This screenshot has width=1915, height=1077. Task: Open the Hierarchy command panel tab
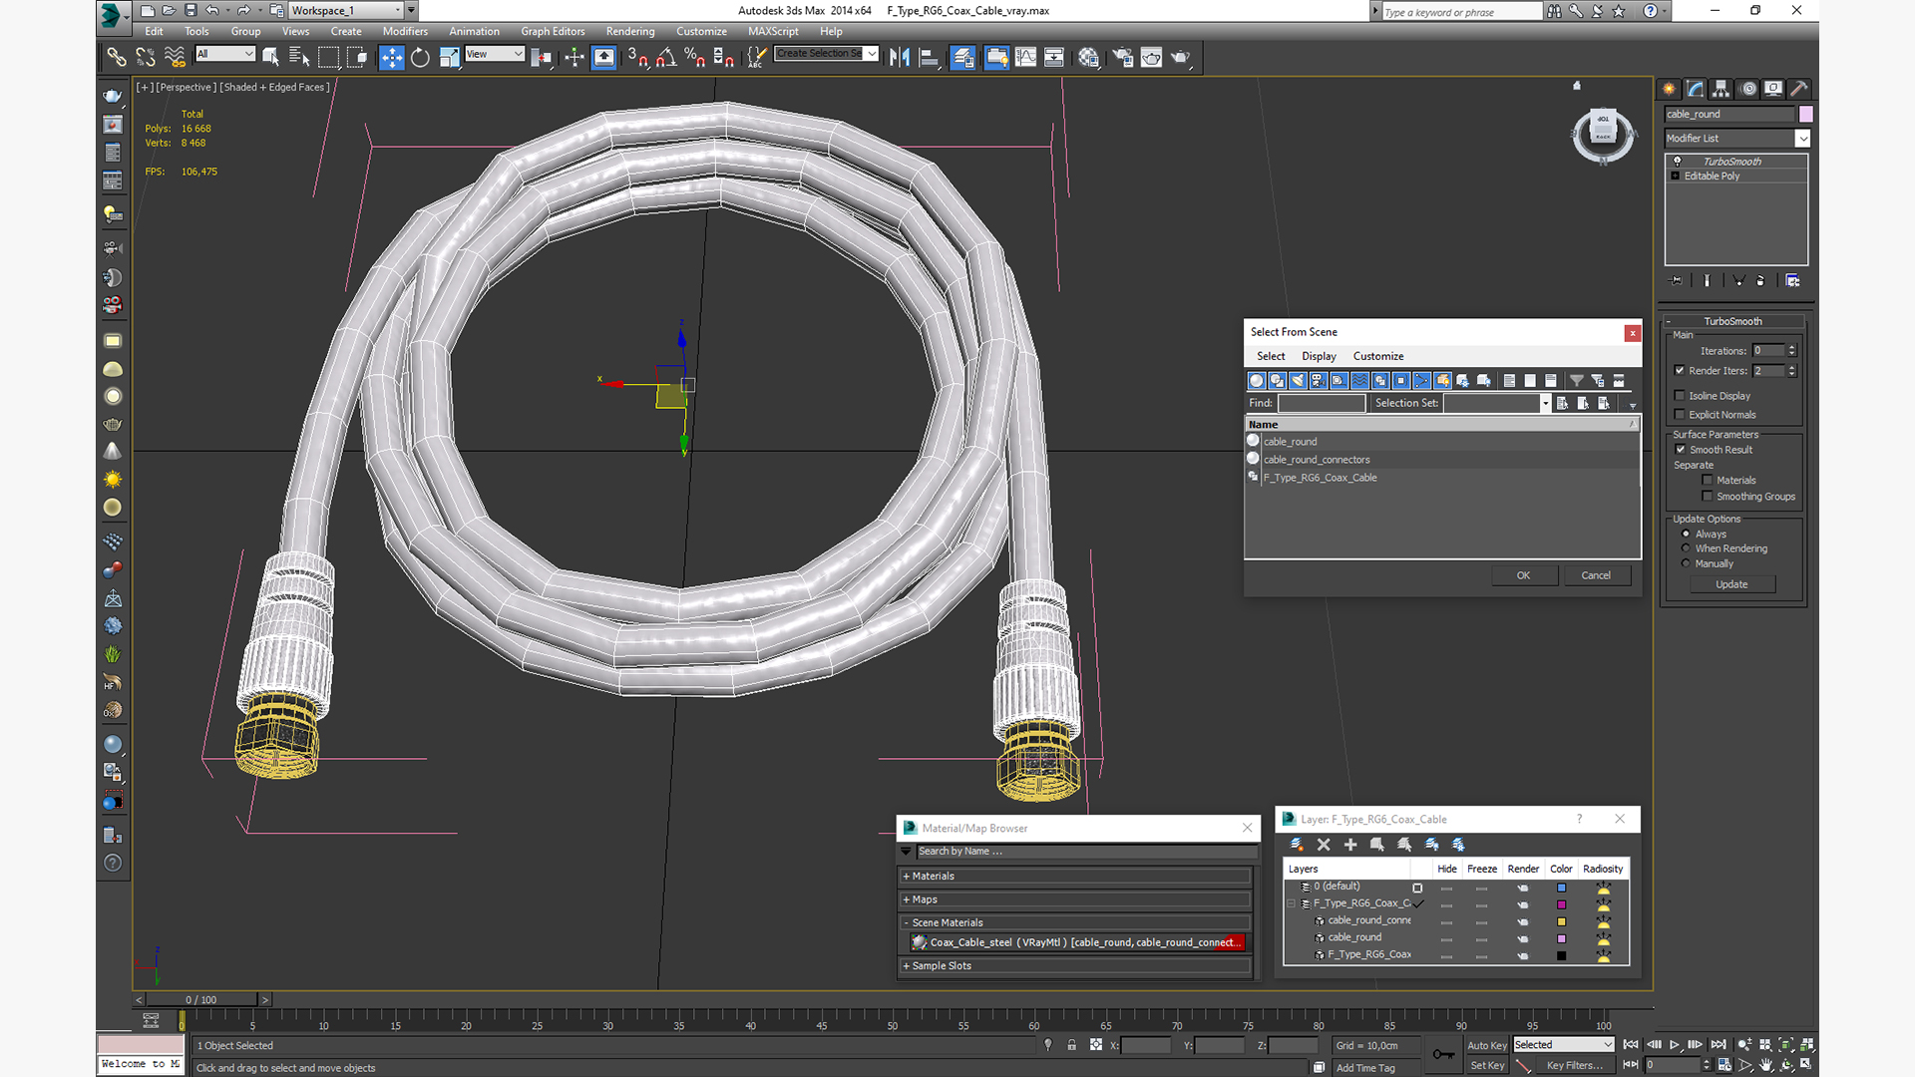coord(1721,89)
